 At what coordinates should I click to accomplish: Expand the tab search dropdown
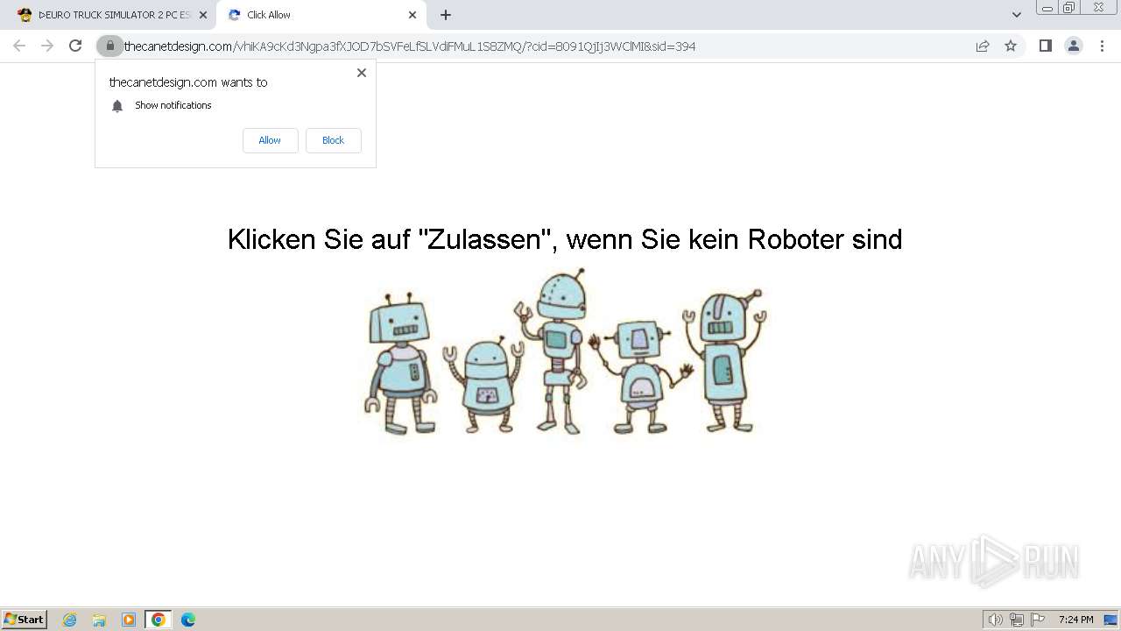pyautogui.click(x=1017, y=15)
